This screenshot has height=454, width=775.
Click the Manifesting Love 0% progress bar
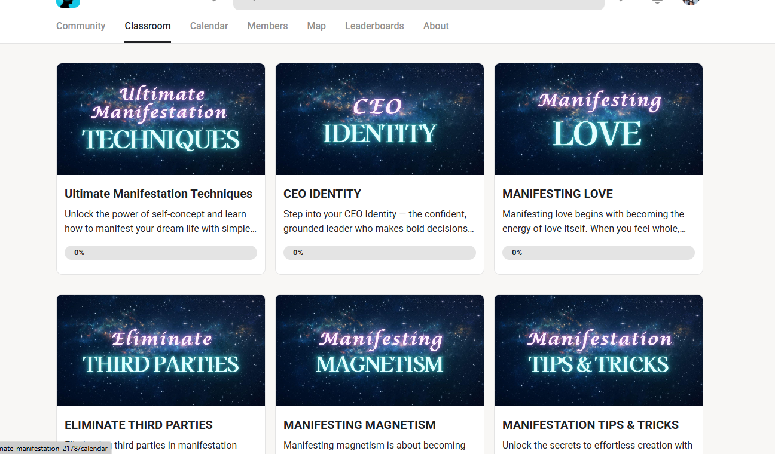click(x=599, y=253)
